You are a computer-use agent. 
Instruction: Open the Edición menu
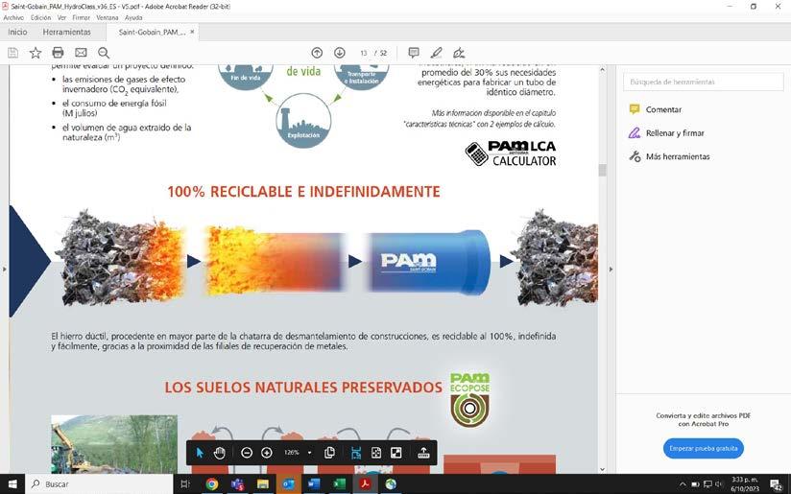click(x=40, y=17)
